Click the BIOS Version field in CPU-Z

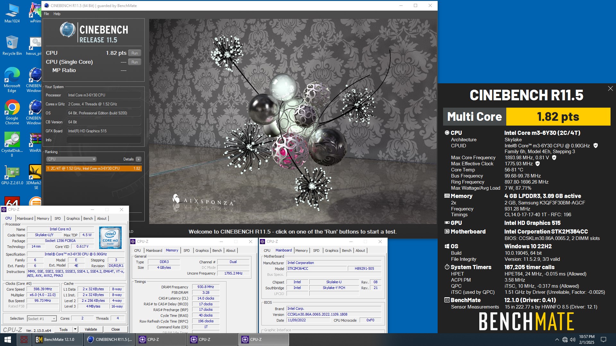click(x=334, y=315)
